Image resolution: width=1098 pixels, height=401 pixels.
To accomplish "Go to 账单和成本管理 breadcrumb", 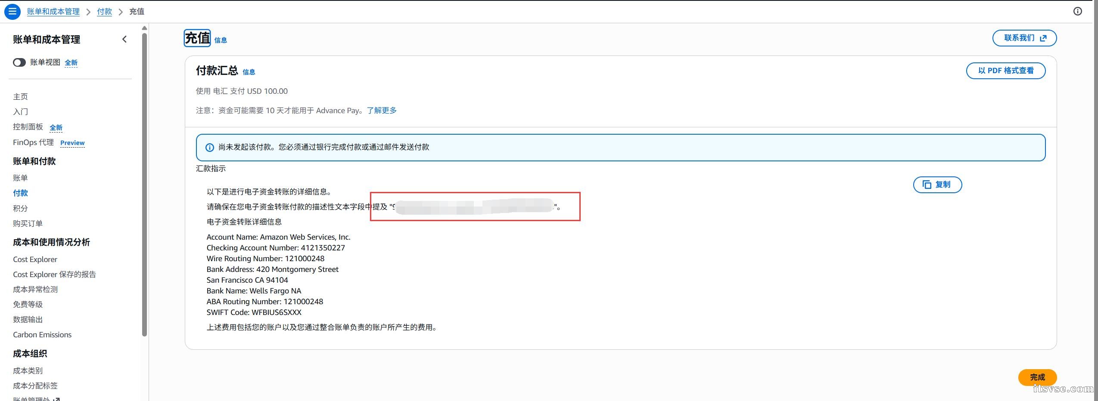I will (x=53, y=12).
